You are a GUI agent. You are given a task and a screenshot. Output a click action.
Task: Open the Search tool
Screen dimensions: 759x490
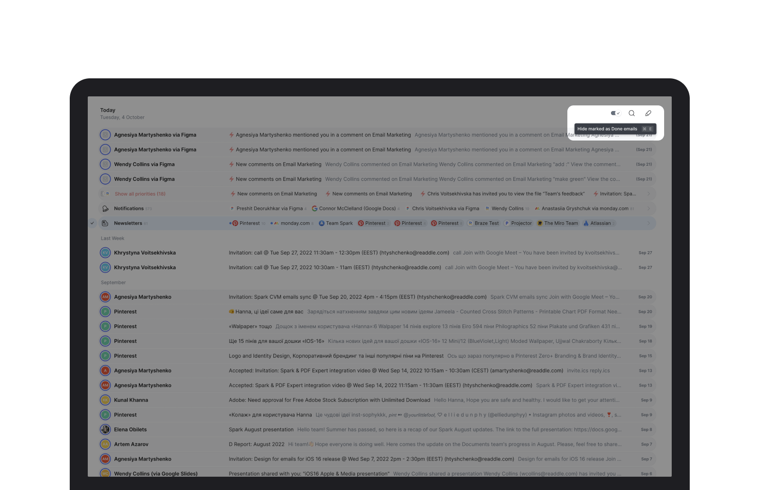(632, 113)
